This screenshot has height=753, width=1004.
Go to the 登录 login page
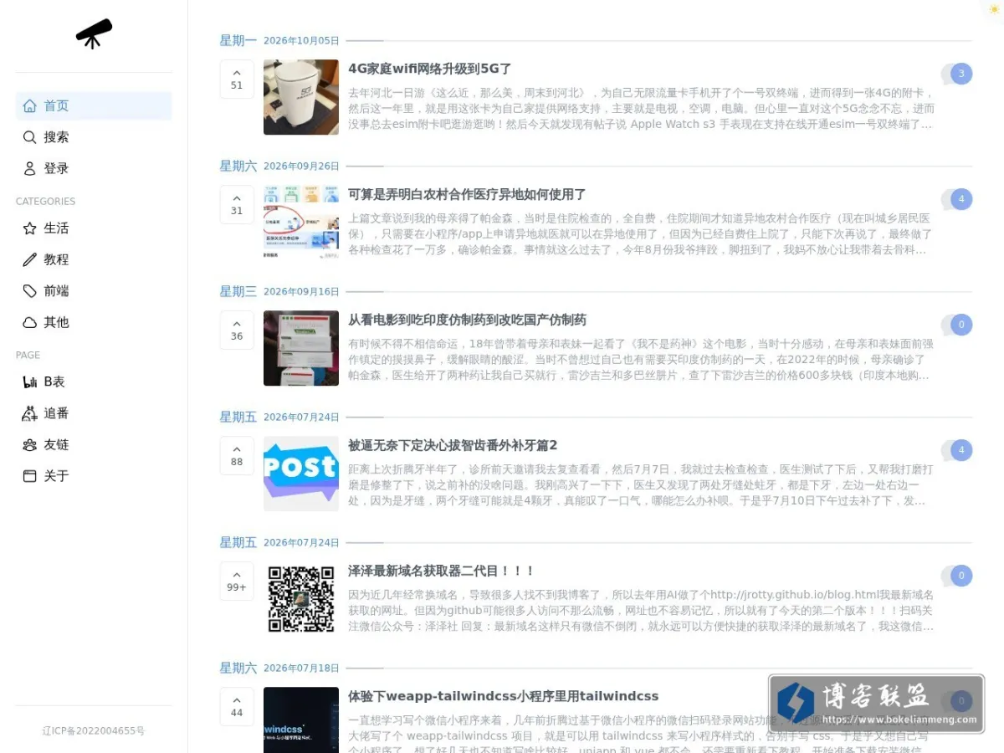coord(94,168)
